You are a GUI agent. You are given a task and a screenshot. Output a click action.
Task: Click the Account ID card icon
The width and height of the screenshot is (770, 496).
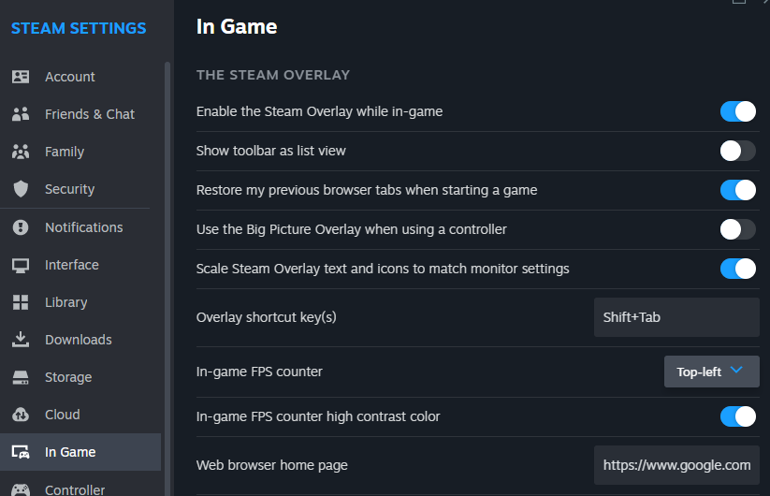click(21, 77)
